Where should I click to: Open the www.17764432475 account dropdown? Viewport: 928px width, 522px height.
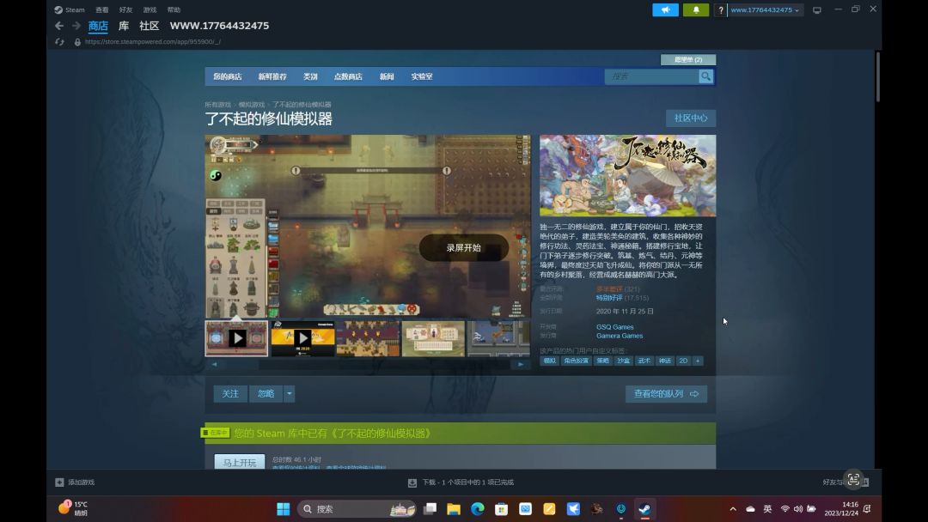765,10
